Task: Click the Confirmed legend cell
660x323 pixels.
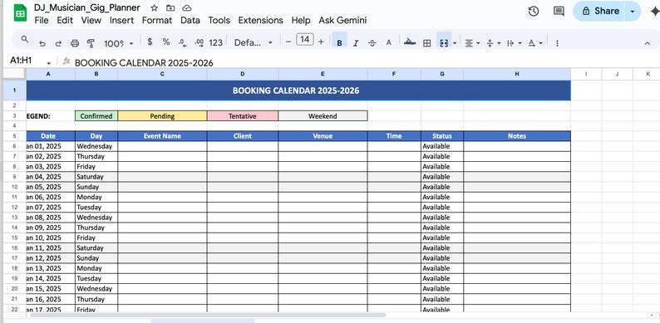Action: (96, 116)
